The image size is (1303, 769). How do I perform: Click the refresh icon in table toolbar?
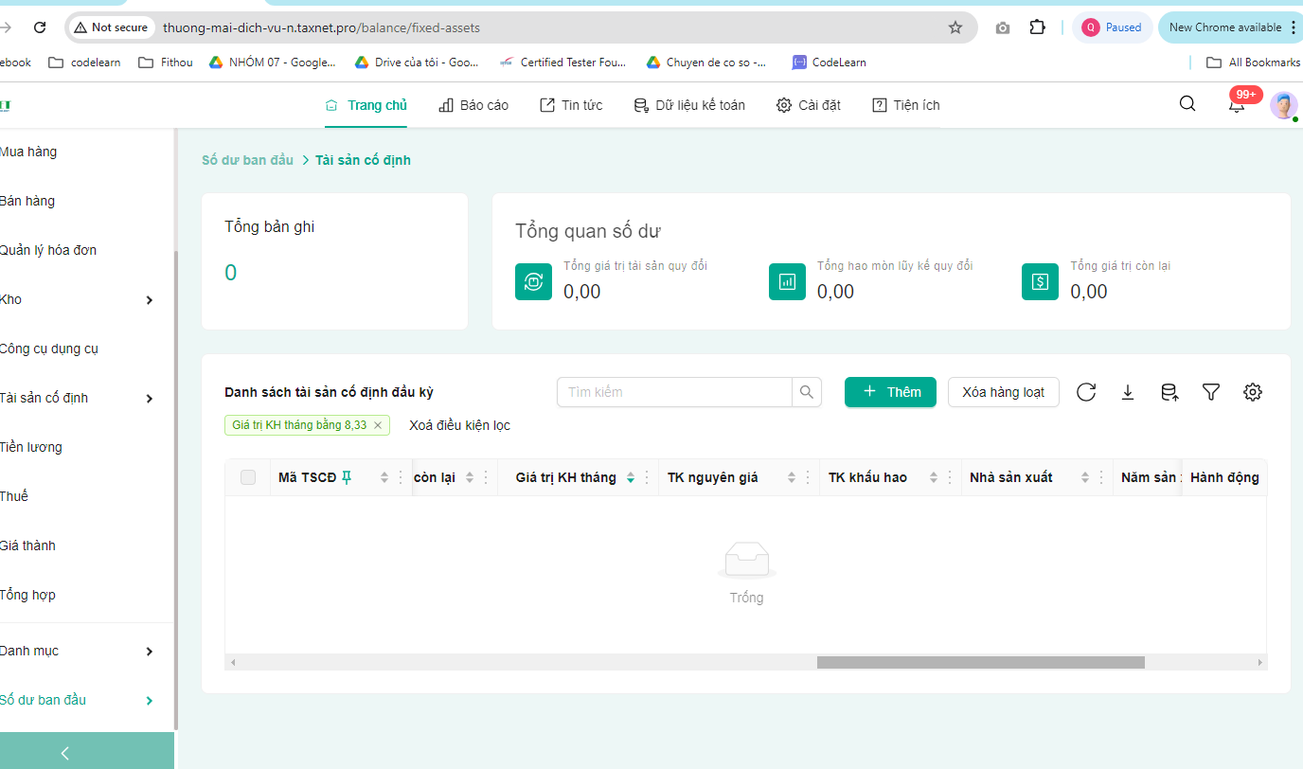pos(1086,392)
